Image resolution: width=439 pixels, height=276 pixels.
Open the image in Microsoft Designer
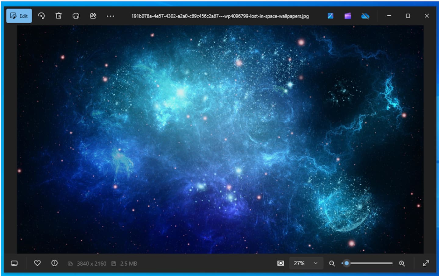point(330,16)
